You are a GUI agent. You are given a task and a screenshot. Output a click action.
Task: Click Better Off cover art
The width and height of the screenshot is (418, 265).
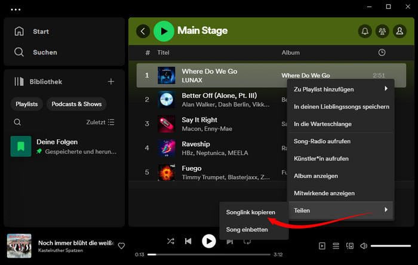167,100
